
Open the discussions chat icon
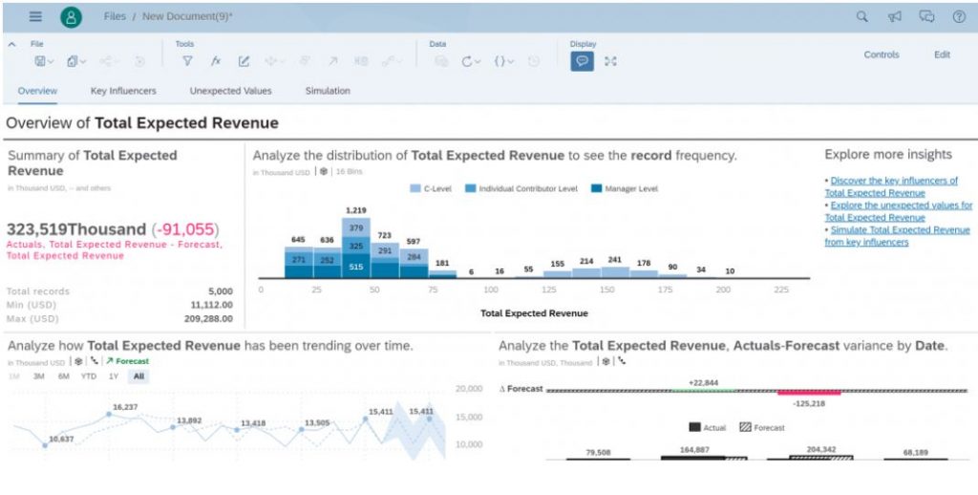(925, 16)
